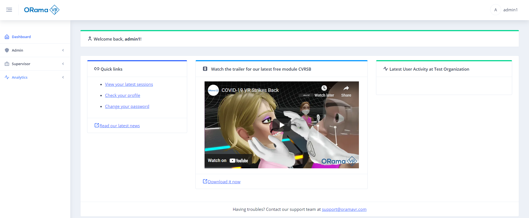Click the Quick links heading text
The image size is (529, 218).
111,69
